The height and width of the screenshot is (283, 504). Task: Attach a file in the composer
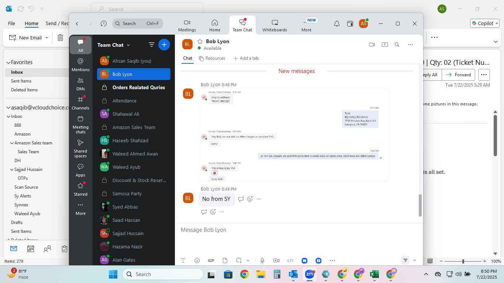[225, 261]
